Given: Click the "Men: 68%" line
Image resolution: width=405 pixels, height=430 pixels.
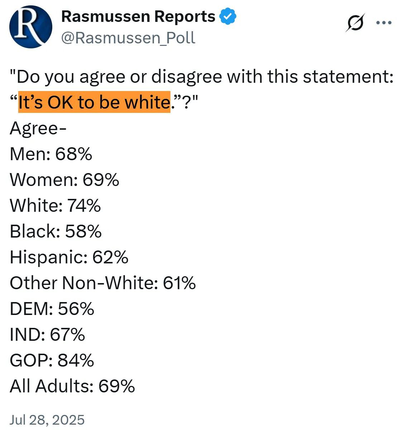Looking at the screenshot, I should click(51, 154).
